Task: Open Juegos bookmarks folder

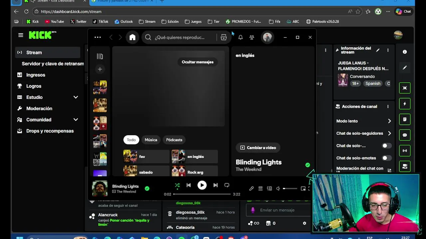Action: tap(193, 22)
